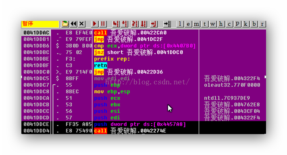Show Call stack via 'k' button
Viewport: 287px width, 155px height.
point(245,24)
